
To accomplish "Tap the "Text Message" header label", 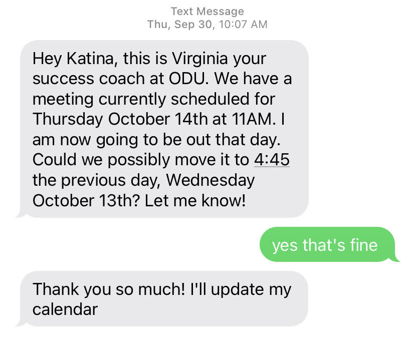I will pos(207,12).
